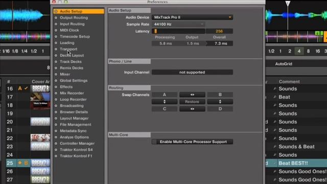The height and width of the screenshot is (184, 327).
Task: Click playhead marker 1 on right deck
Action: [x=288, y=4]
